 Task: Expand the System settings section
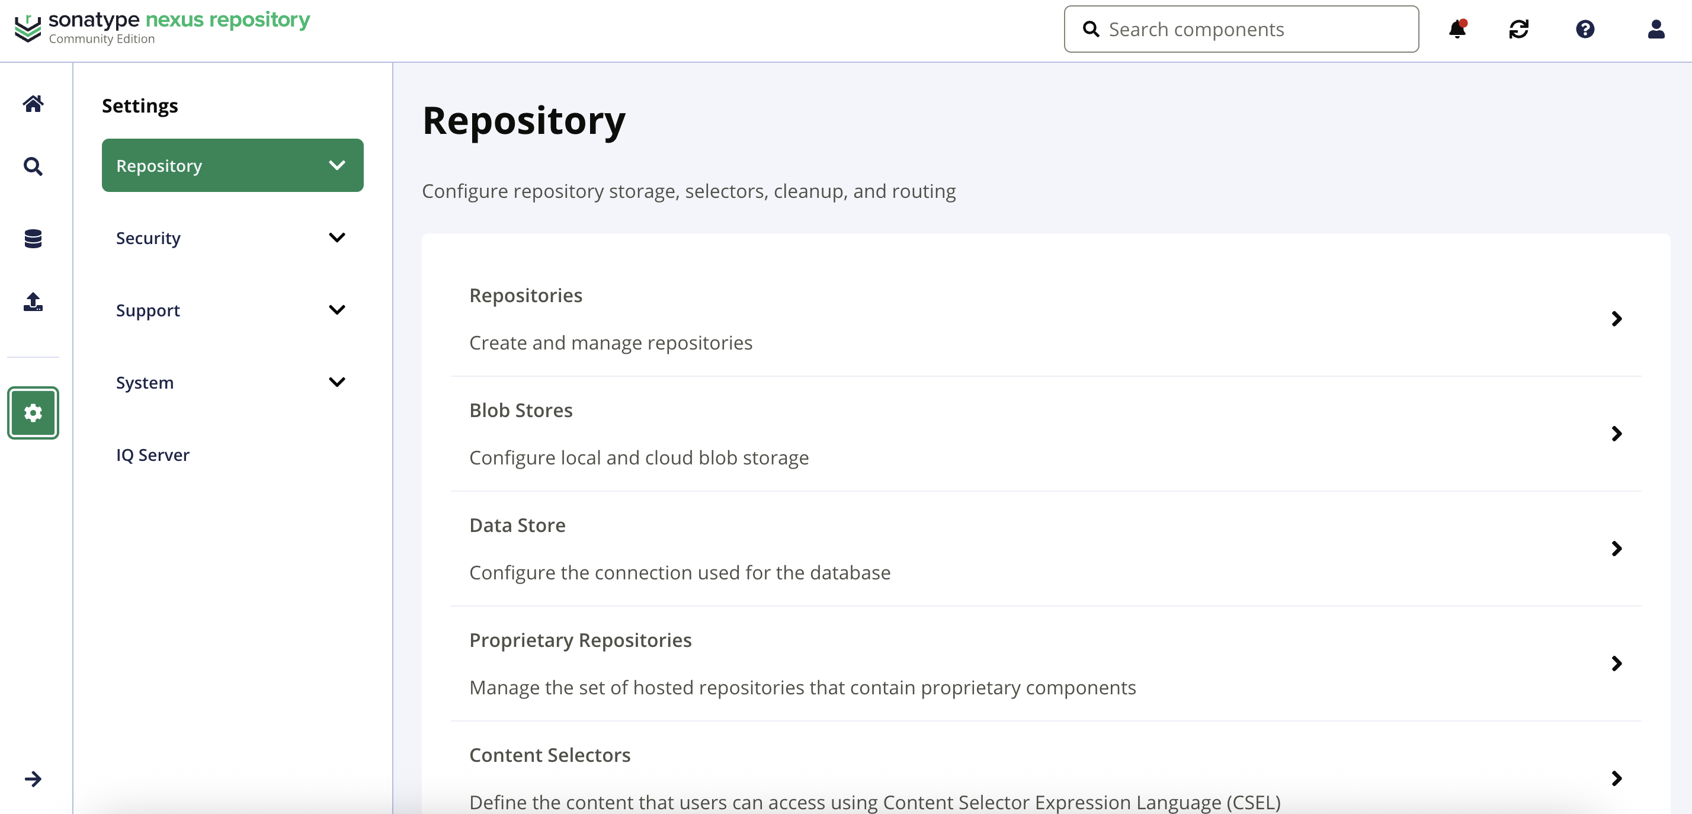[x=232, y=382]
